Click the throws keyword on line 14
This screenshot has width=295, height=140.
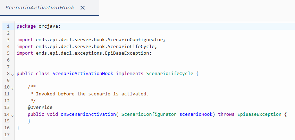tap(226, 114)
